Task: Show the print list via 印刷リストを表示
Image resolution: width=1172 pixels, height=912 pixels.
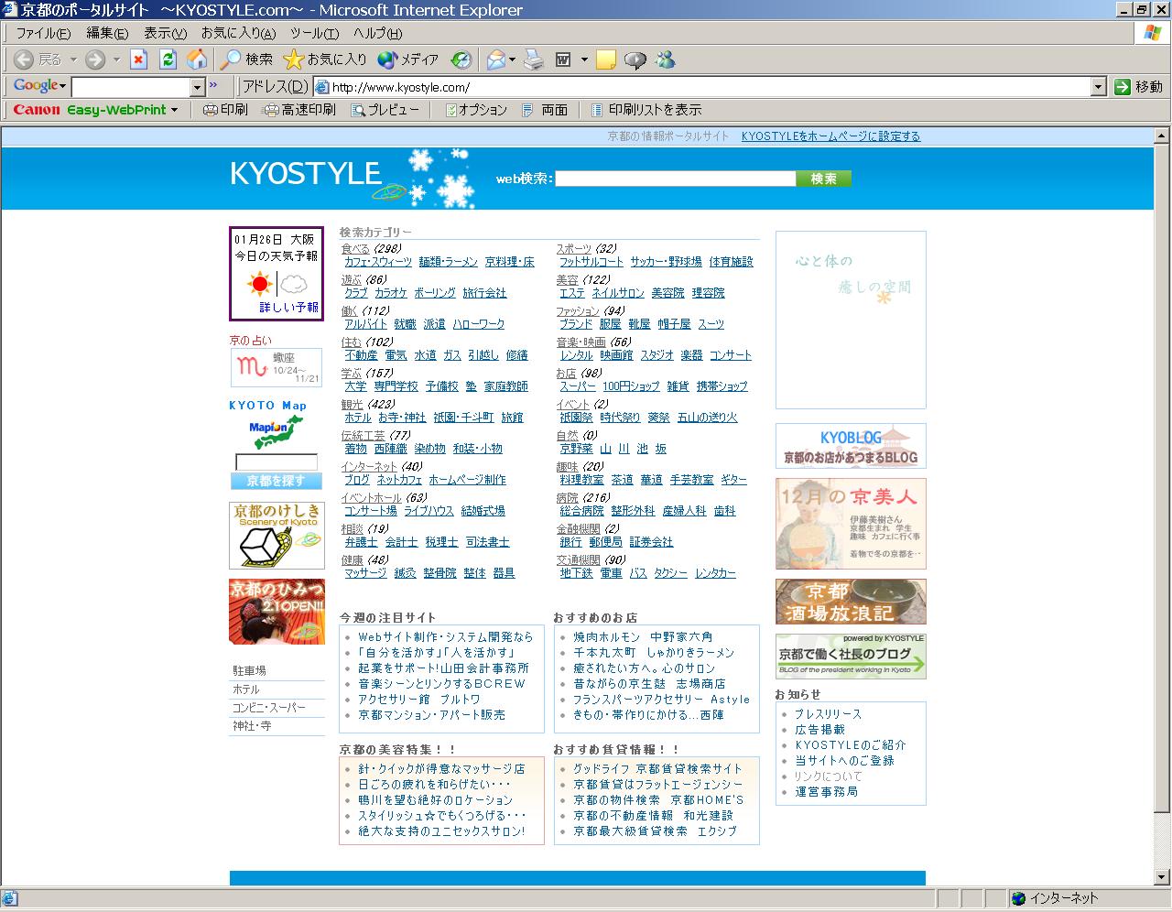Action: (x=646, y=110)
